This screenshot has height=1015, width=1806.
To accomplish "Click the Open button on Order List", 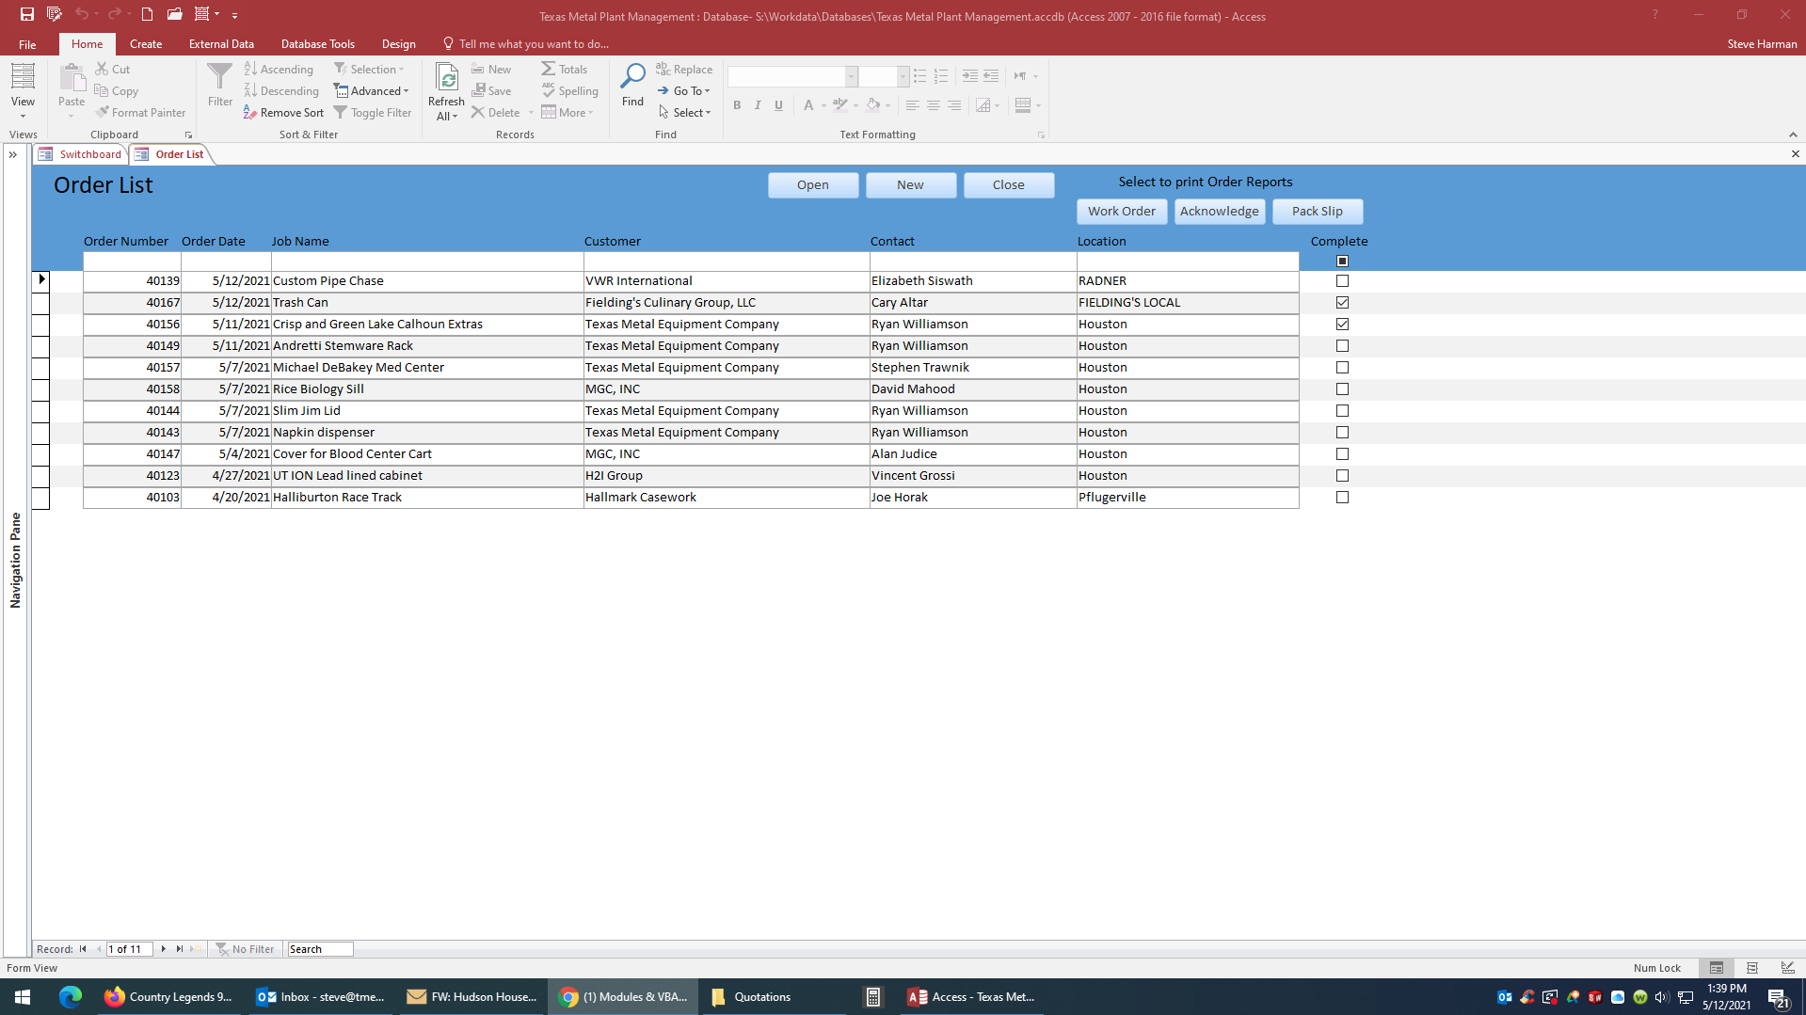I will tap(813, 185).
